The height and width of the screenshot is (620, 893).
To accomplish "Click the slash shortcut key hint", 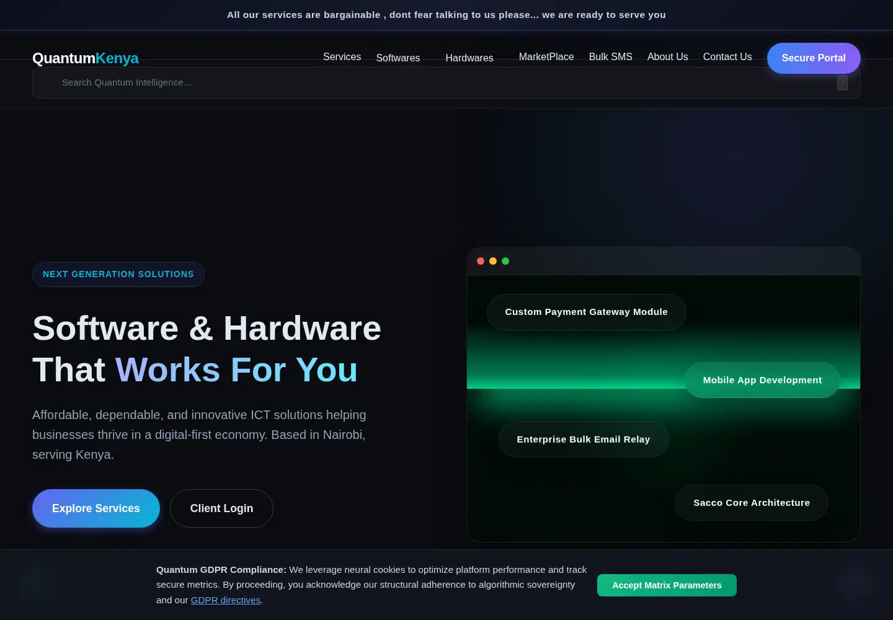I will 842,82.
